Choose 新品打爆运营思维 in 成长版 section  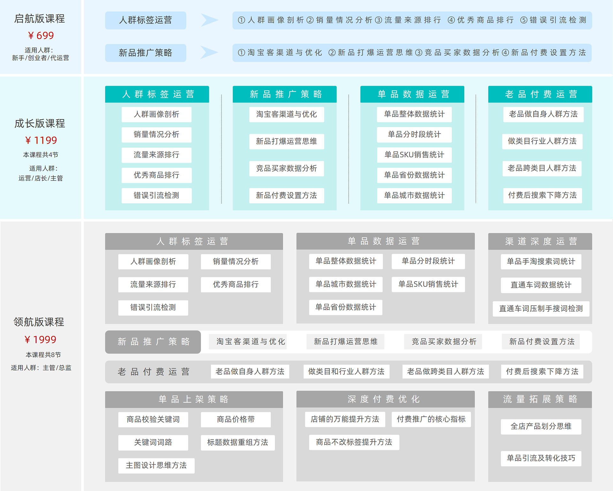286,141
